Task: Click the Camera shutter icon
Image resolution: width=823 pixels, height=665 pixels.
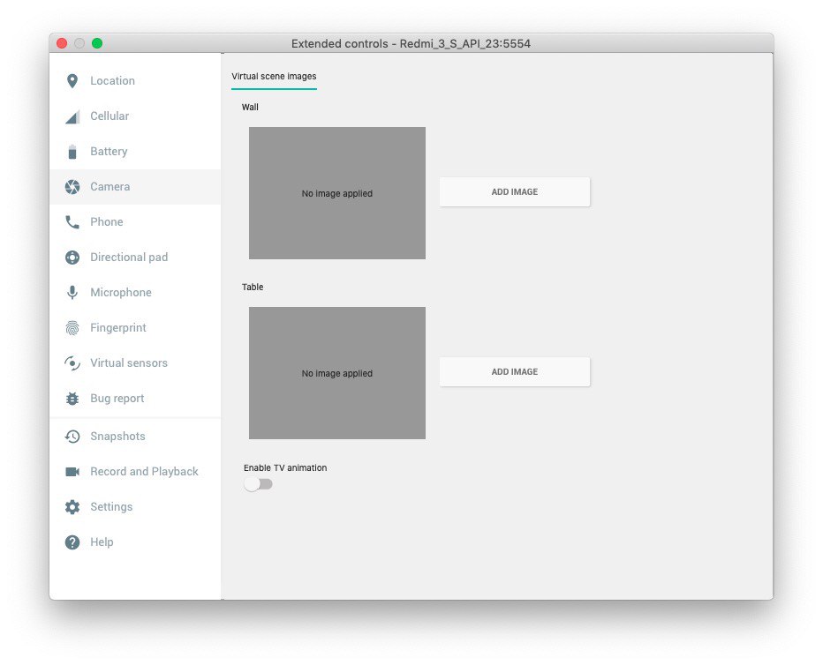Action: (x=72, y=187)
